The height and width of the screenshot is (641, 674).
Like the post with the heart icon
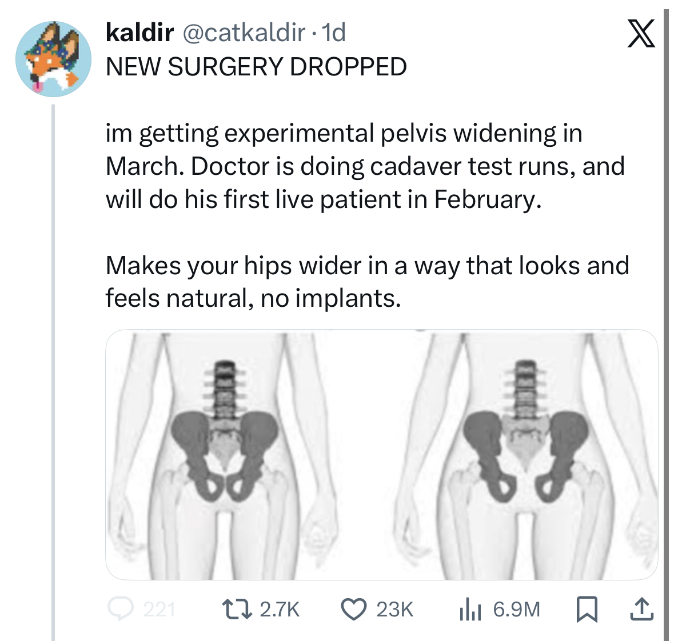tap(354, 609)
